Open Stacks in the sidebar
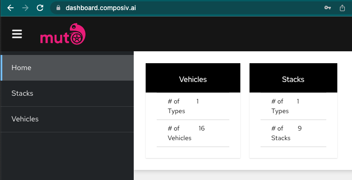This screenshot has width=352, height=180. [67, 93]
